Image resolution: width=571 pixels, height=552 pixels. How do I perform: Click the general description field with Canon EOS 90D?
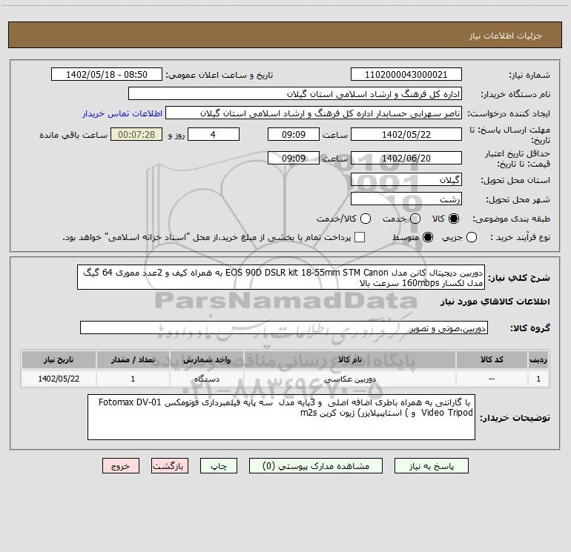click(x=281, y=277)
